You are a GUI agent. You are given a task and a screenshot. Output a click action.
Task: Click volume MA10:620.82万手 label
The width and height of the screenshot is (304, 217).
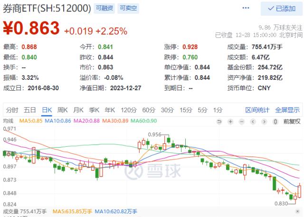[116, 211]
